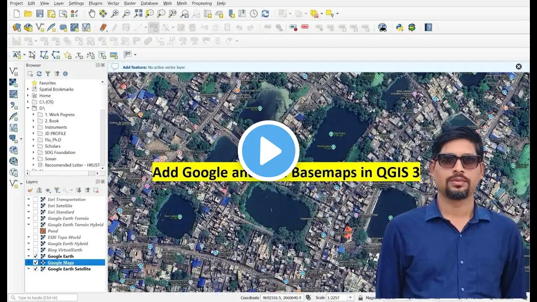Open the Python console icon

400,28
